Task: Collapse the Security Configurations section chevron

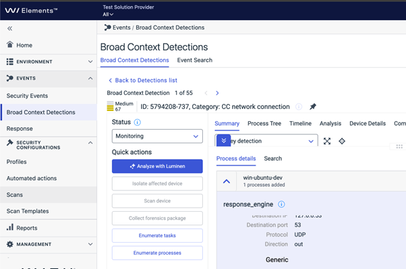Action: click(x=90, y=143)
